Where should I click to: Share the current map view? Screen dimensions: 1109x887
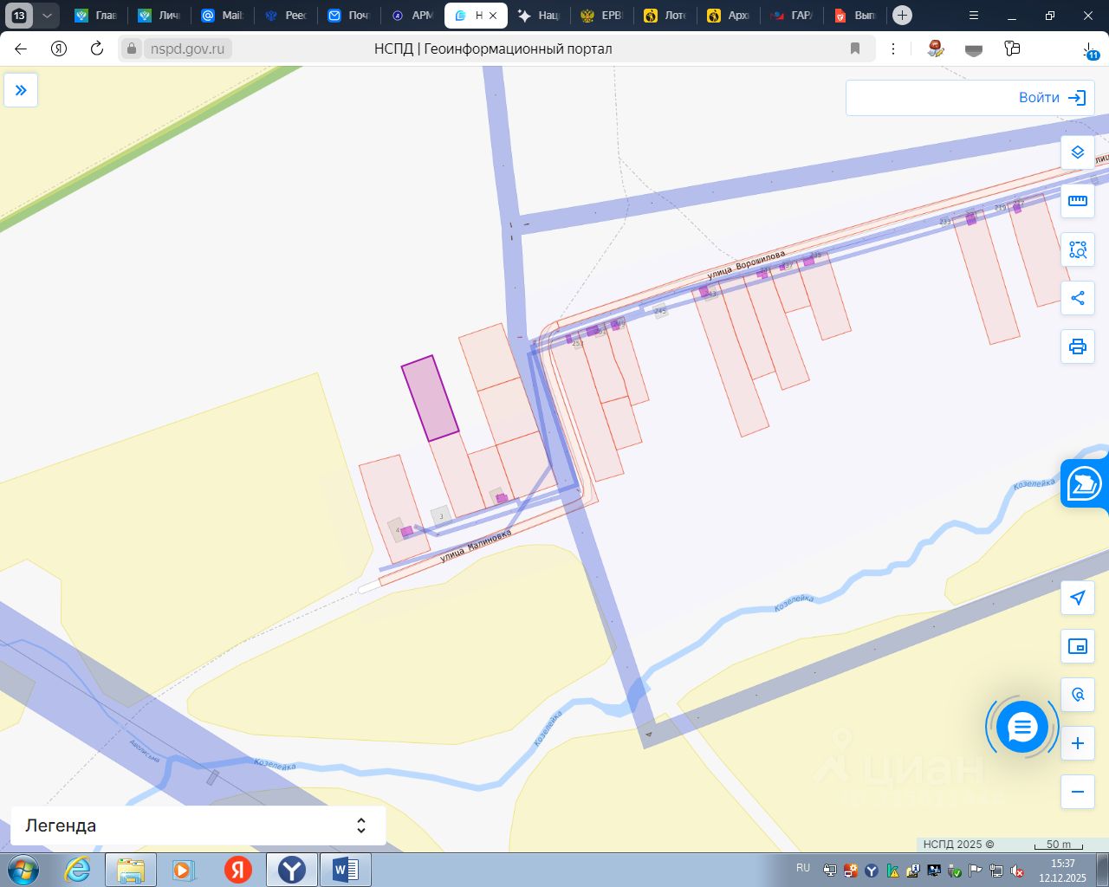click(x=1078, y=298)
